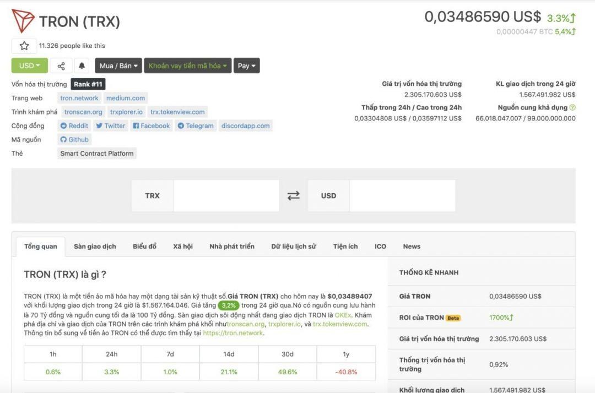Screen dimensions: 595x393
Task: Click the USD amount input field
Action: [402, 195]
